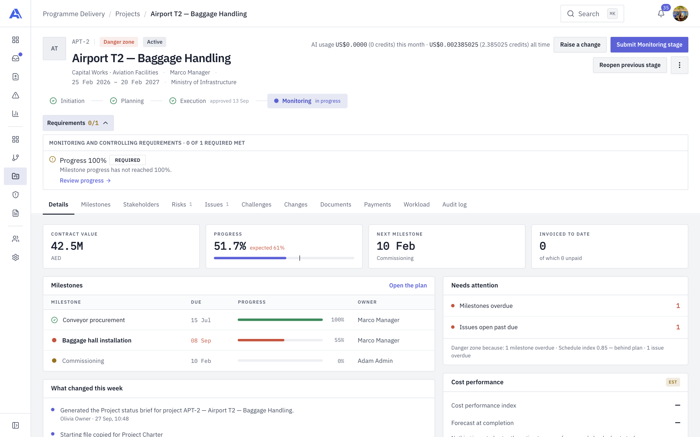700x437 pixels.
Task: Toggle the sidebar collapse panel icon
Action: 16,425
